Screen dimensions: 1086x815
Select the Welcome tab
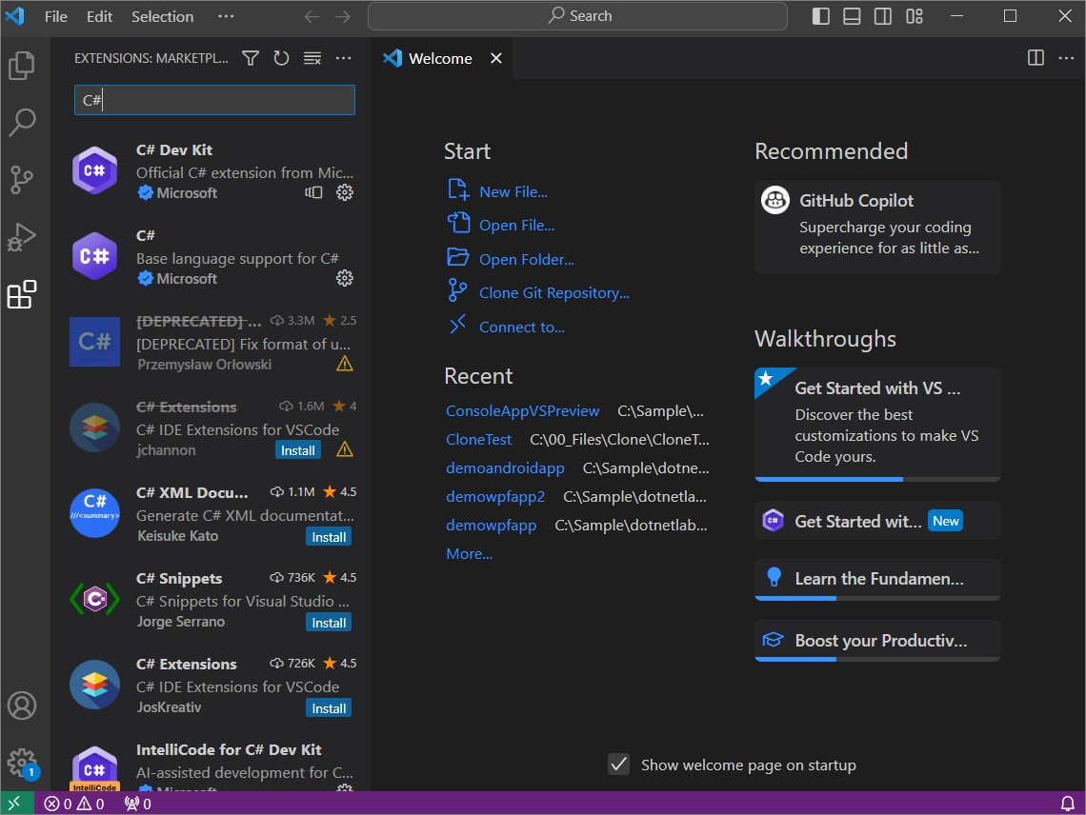[x=440, y=58]
